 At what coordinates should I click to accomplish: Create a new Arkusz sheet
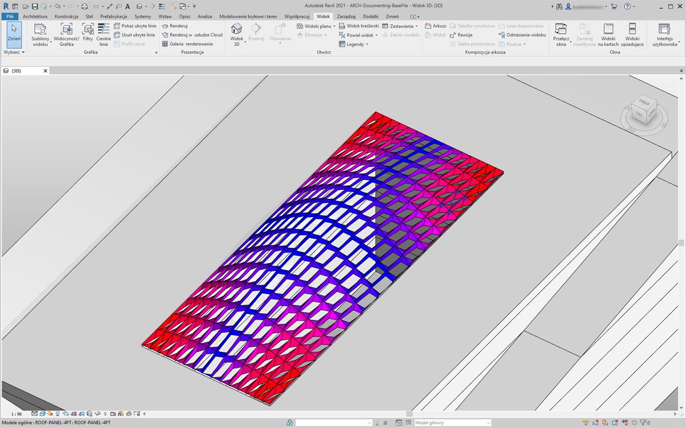pos(436,26)
